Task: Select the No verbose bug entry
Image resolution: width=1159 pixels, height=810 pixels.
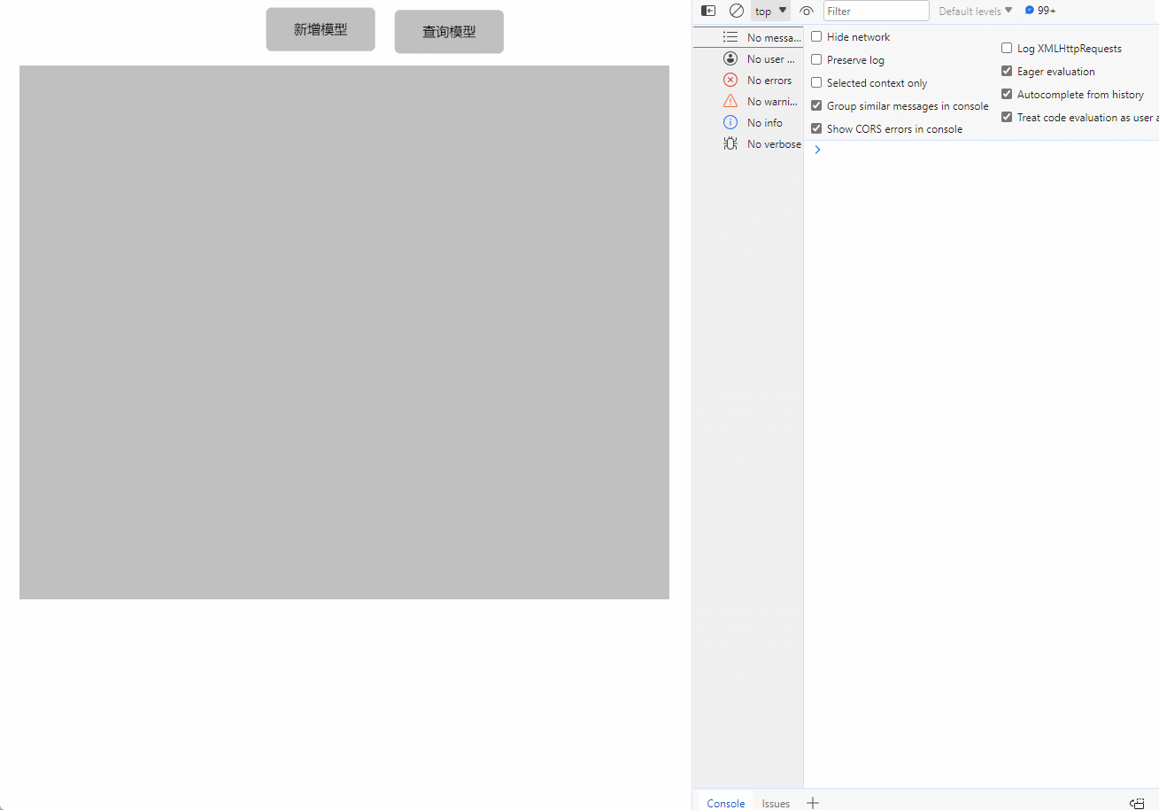Action: coord(772,144)
